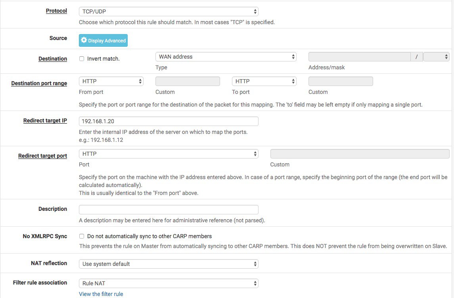Click the Display Advanced source button
This screenshot has width=454, height=298.
pos(103,40)
